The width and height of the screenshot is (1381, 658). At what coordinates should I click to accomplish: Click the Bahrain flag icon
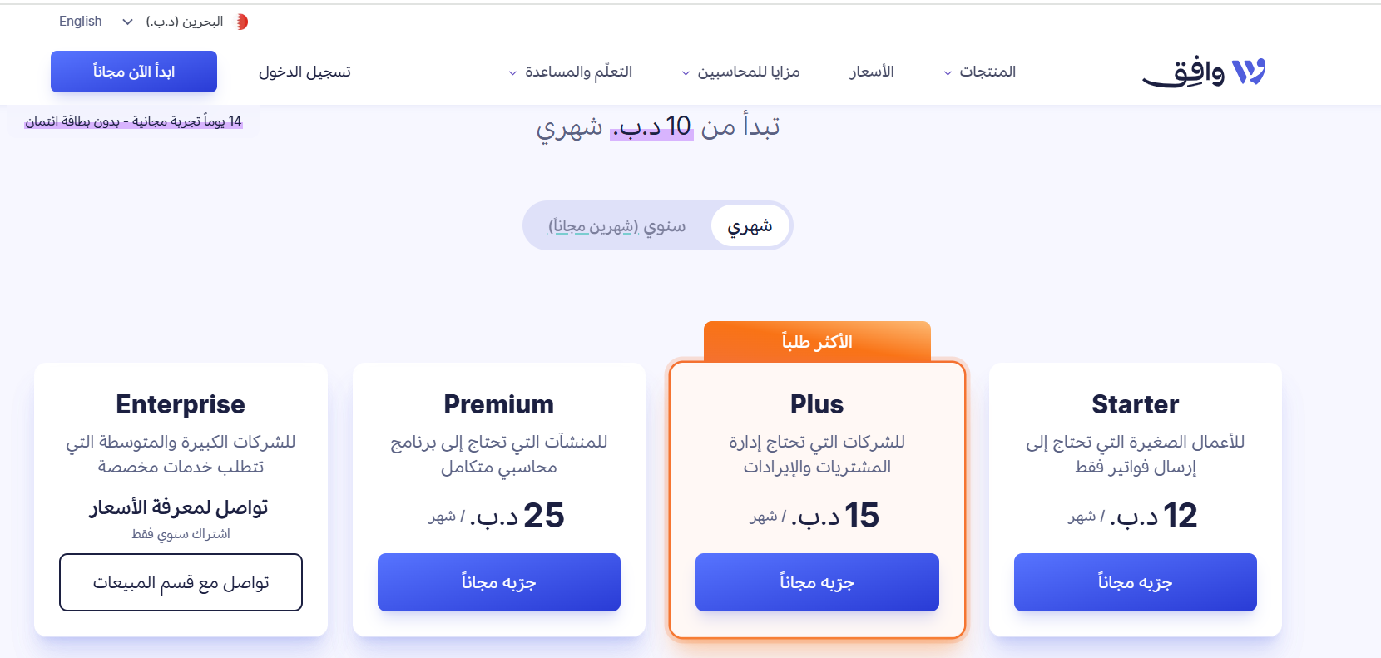point(242,21)
